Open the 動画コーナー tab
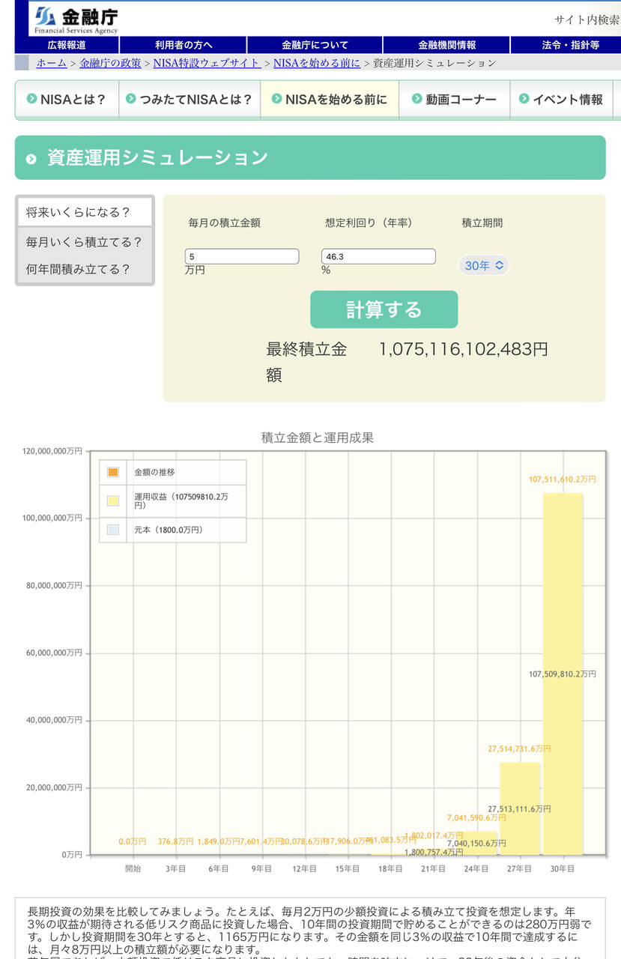Image resolution: width=621 pixels, height=959 pixels. (x=455, y=100)
